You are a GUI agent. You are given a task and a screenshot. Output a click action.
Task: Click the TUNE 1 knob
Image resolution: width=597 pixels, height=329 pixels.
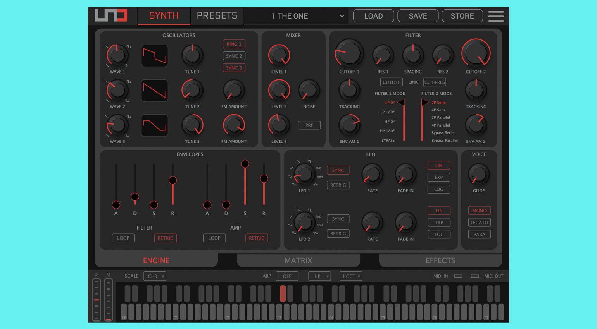(x=192, y=55)
